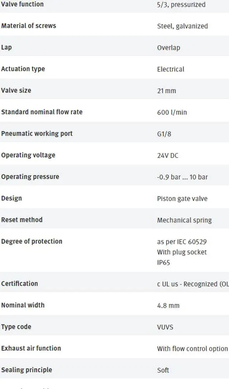Select the 'Steel, galvanized' value
Image resolution: width=229 pixels, height=389 pixels.
point(182,26)
